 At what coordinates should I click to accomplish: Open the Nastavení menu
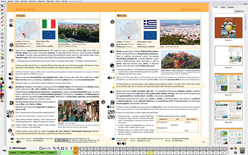33,1
